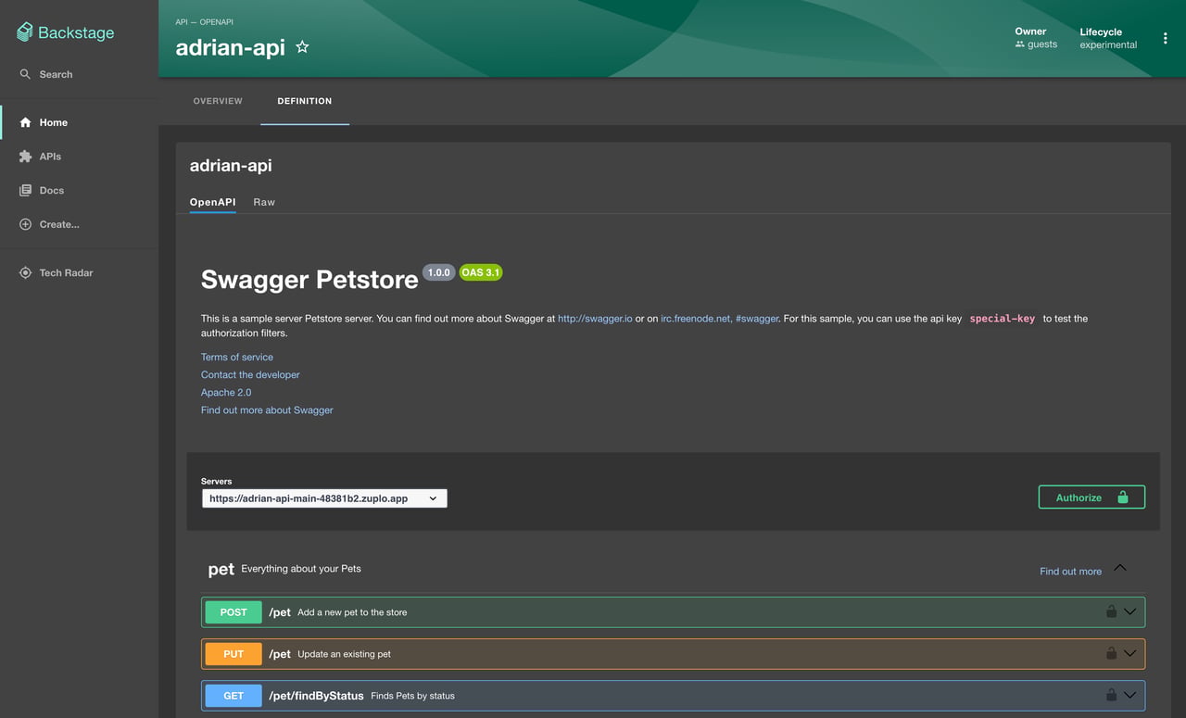Image resolution: width=1186 pixels, height=718 pixels.
Task: Expand the POST /pet operation chevron
Action: coord(1129,611)
